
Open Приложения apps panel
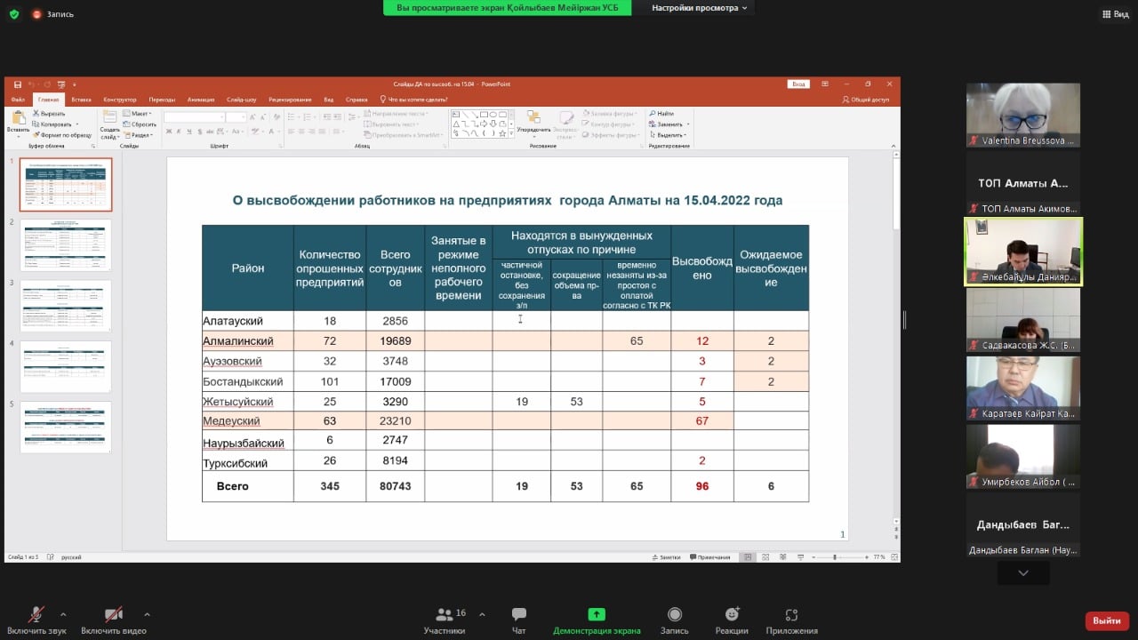(791, 620)
